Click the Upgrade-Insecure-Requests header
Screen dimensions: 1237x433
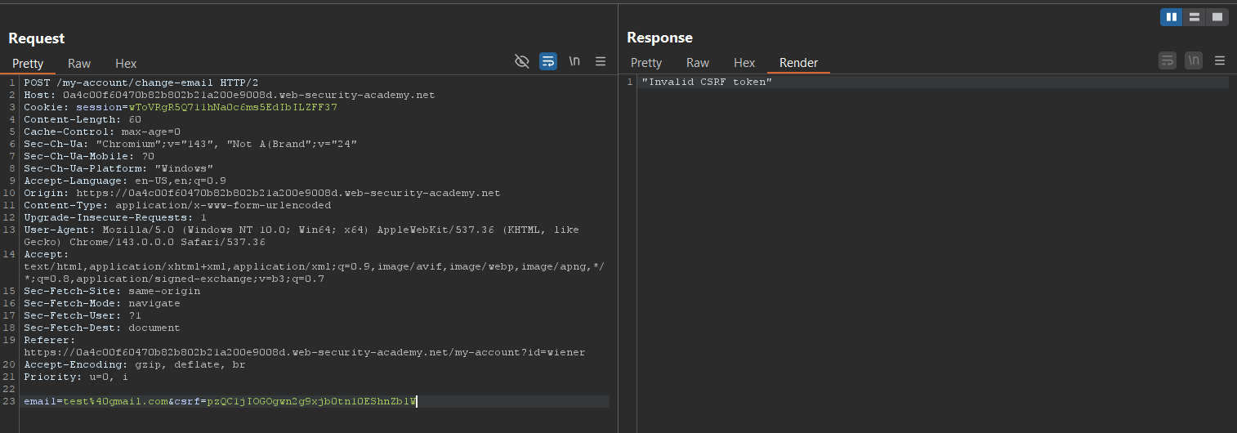(x=115, y=217)
